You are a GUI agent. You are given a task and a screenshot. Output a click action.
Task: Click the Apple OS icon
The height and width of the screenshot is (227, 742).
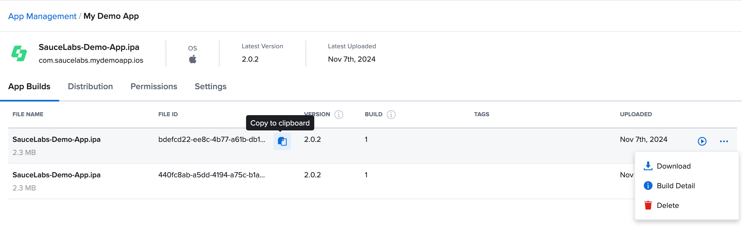(x=192, y=59)
